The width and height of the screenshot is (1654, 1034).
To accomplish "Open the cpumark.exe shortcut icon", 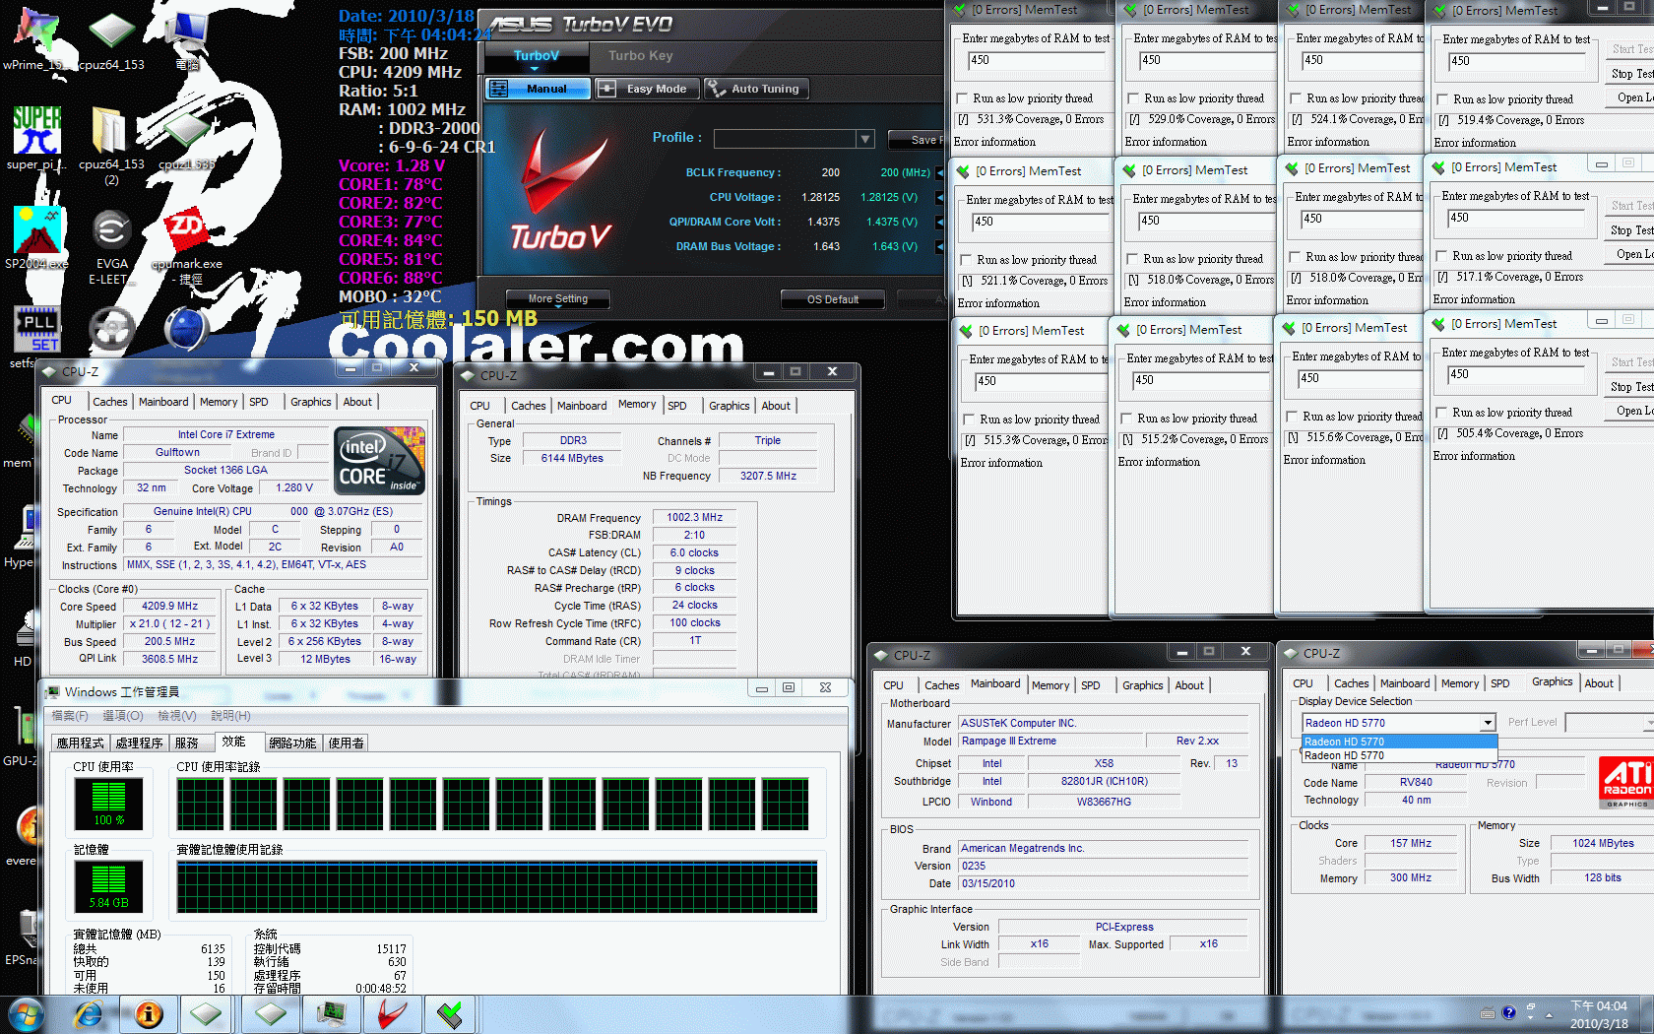I will point(186,244).
